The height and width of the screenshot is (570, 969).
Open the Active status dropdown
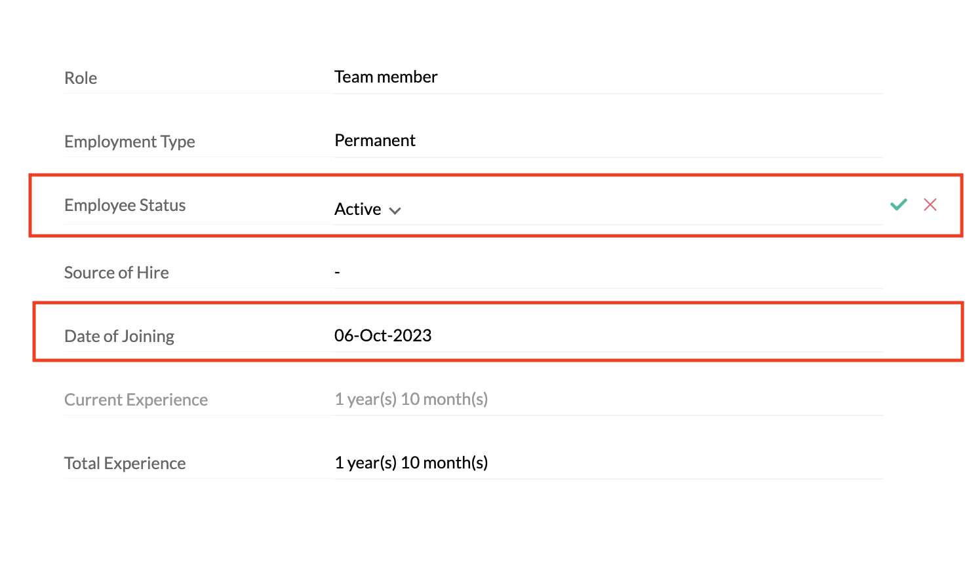click(x=359, y=209)
